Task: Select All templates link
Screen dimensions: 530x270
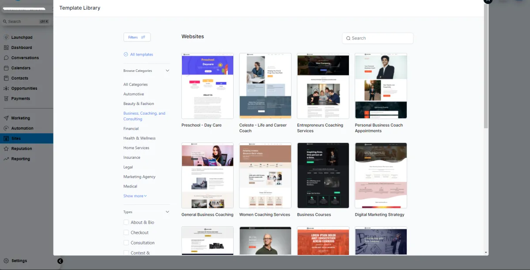Action: (x=138, y=55)
